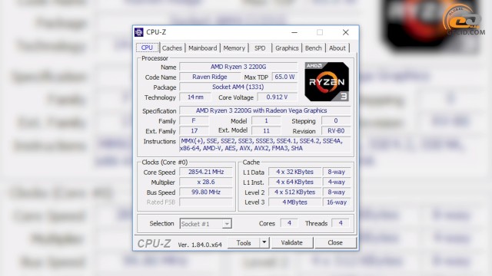Click the empty Rated FSB field
Image resolution: width=492 pixels, height=276 pixels.
206,202
